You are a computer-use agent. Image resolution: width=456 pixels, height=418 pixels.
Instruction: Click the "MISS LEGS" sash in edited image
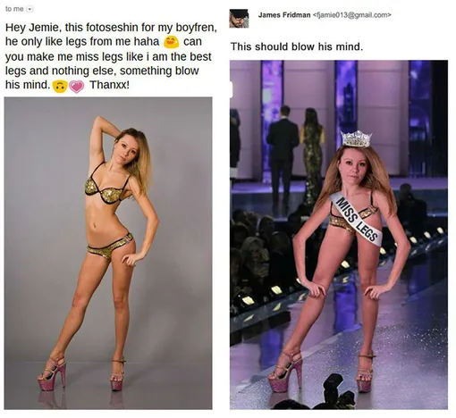(356, 219)
